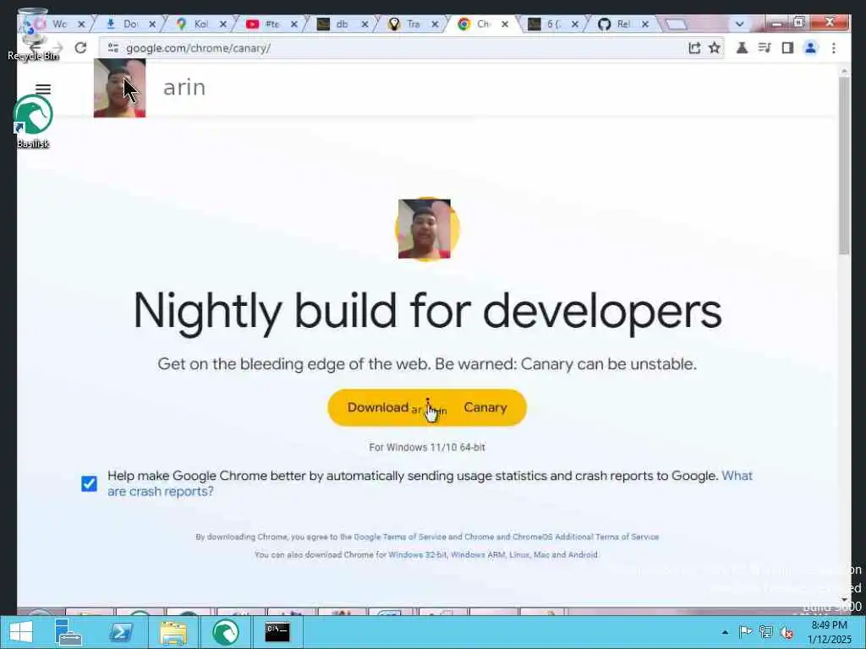Open the Windows 32-bit download link

coord(417,554)
